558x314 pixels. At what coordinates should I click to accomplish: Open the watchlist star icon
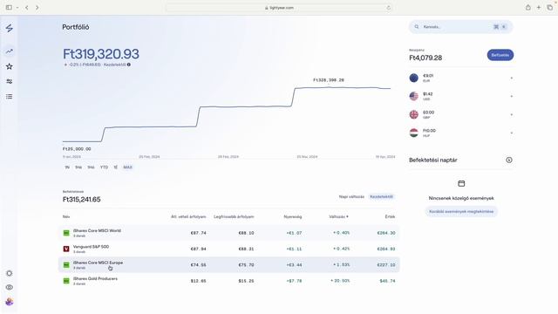pos(10,66)
